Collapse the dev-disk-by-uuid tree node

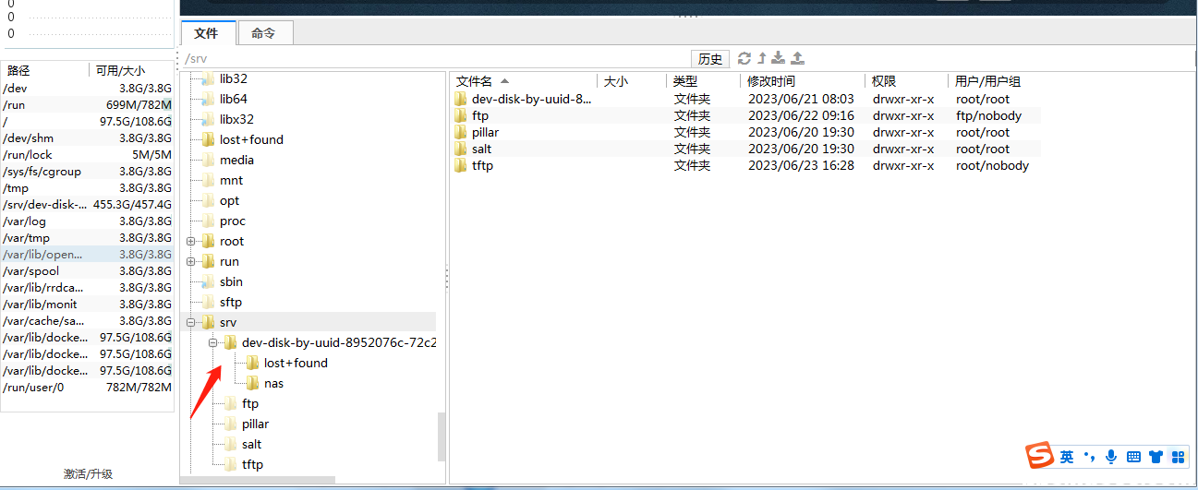pos(213,343)
